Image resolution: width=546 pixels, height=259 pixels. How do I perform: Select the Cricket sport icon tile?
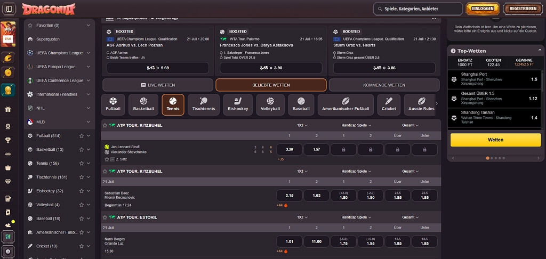(389, 105)
